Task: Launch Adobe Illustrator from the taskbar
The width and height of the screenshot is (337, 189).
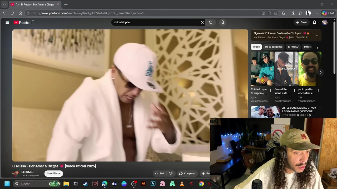Action: (143, 184)
